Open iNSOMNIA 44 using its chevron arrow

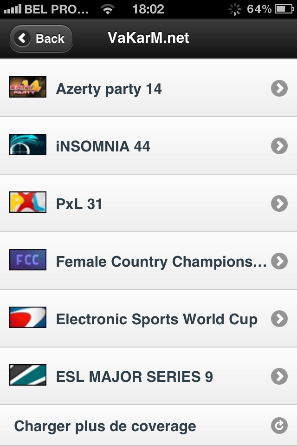(279, 146)
